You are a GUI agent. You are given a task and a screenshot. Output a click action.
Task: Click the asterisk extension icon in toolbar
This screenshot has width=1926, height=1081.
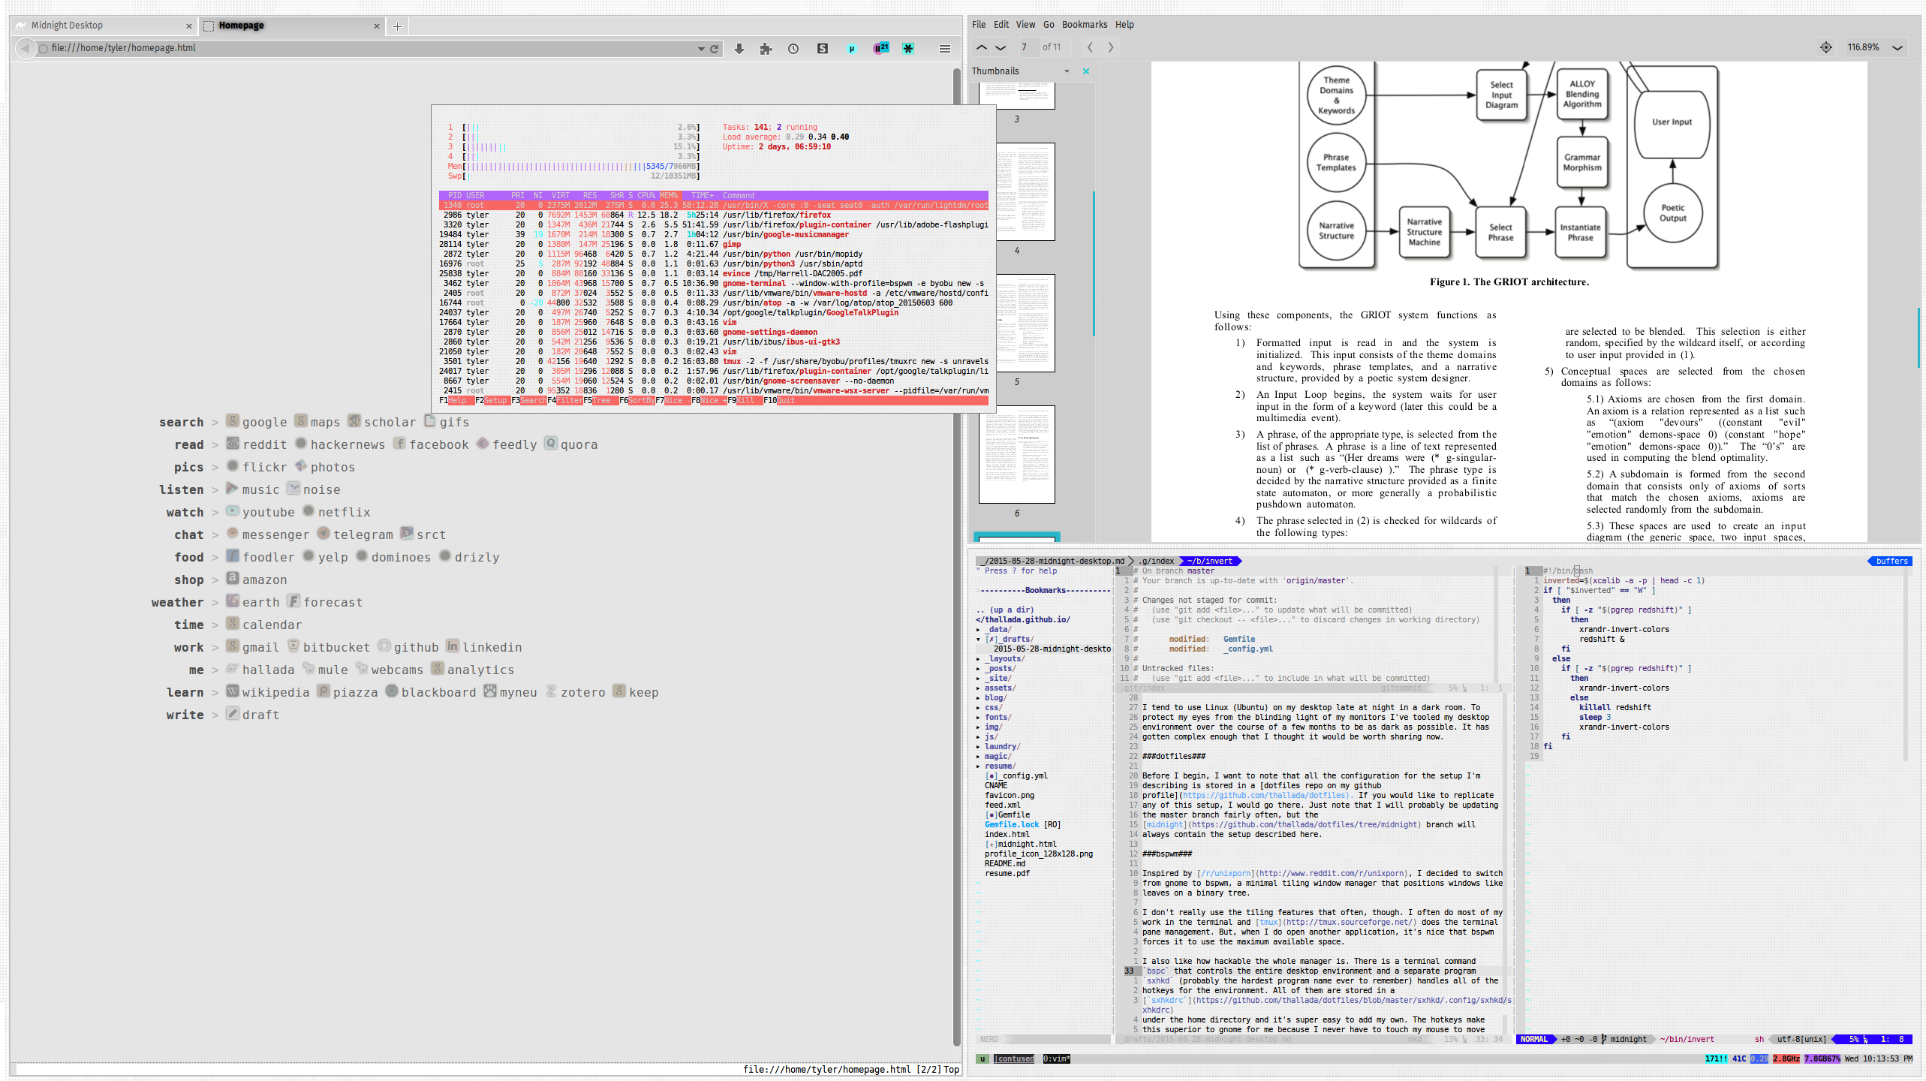[x=908, y=48]
